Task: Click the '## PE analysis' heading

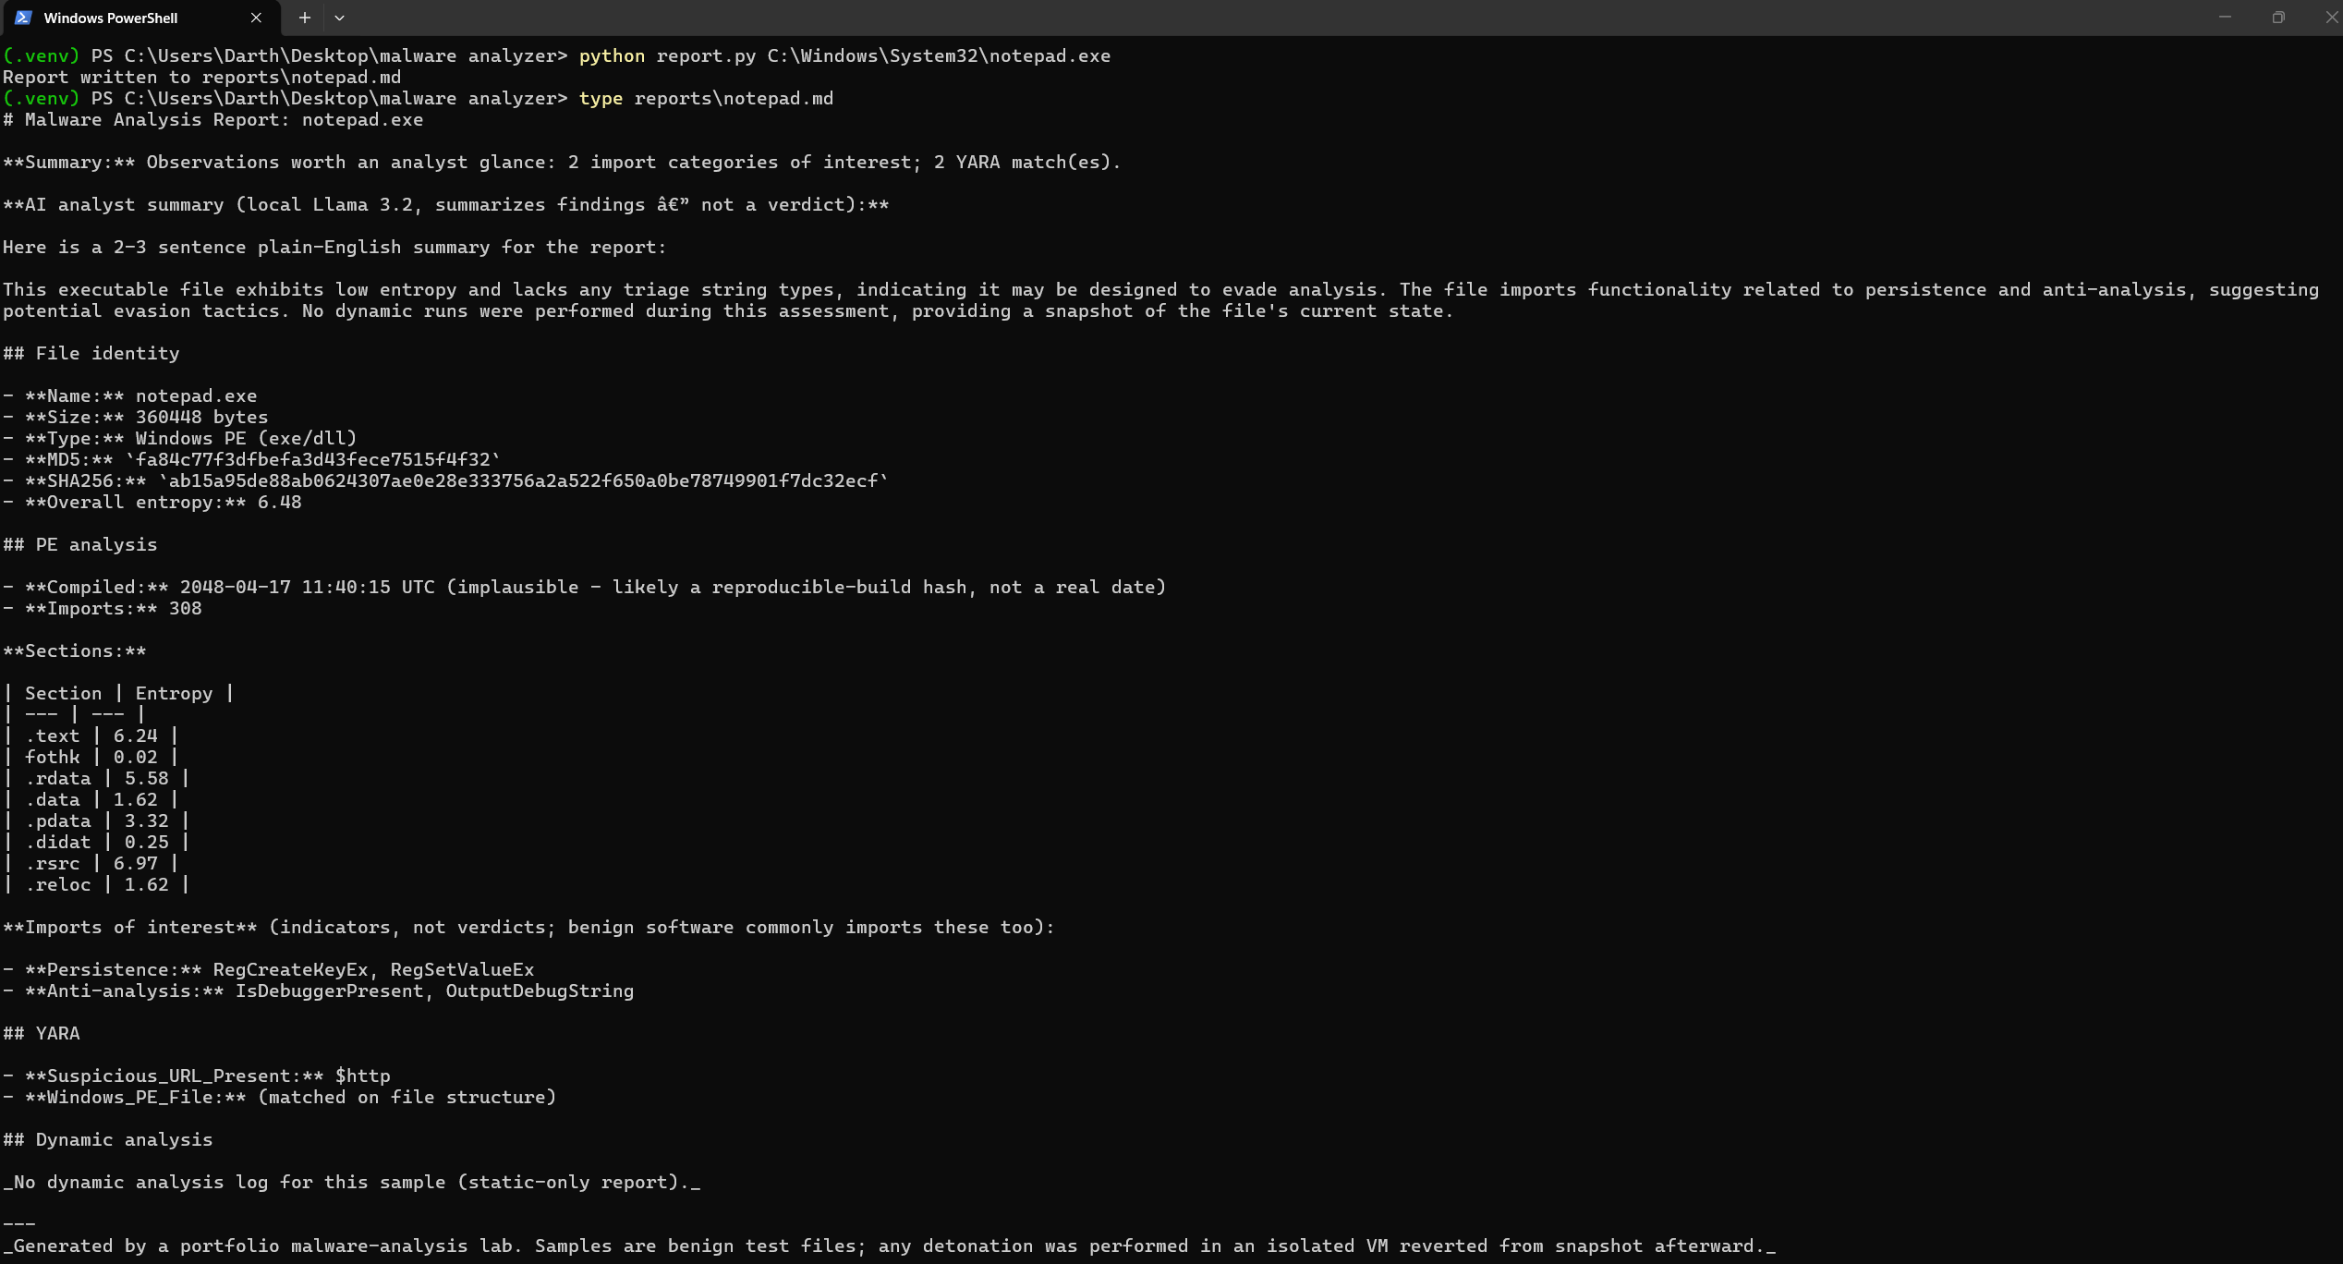Action: 80,545
